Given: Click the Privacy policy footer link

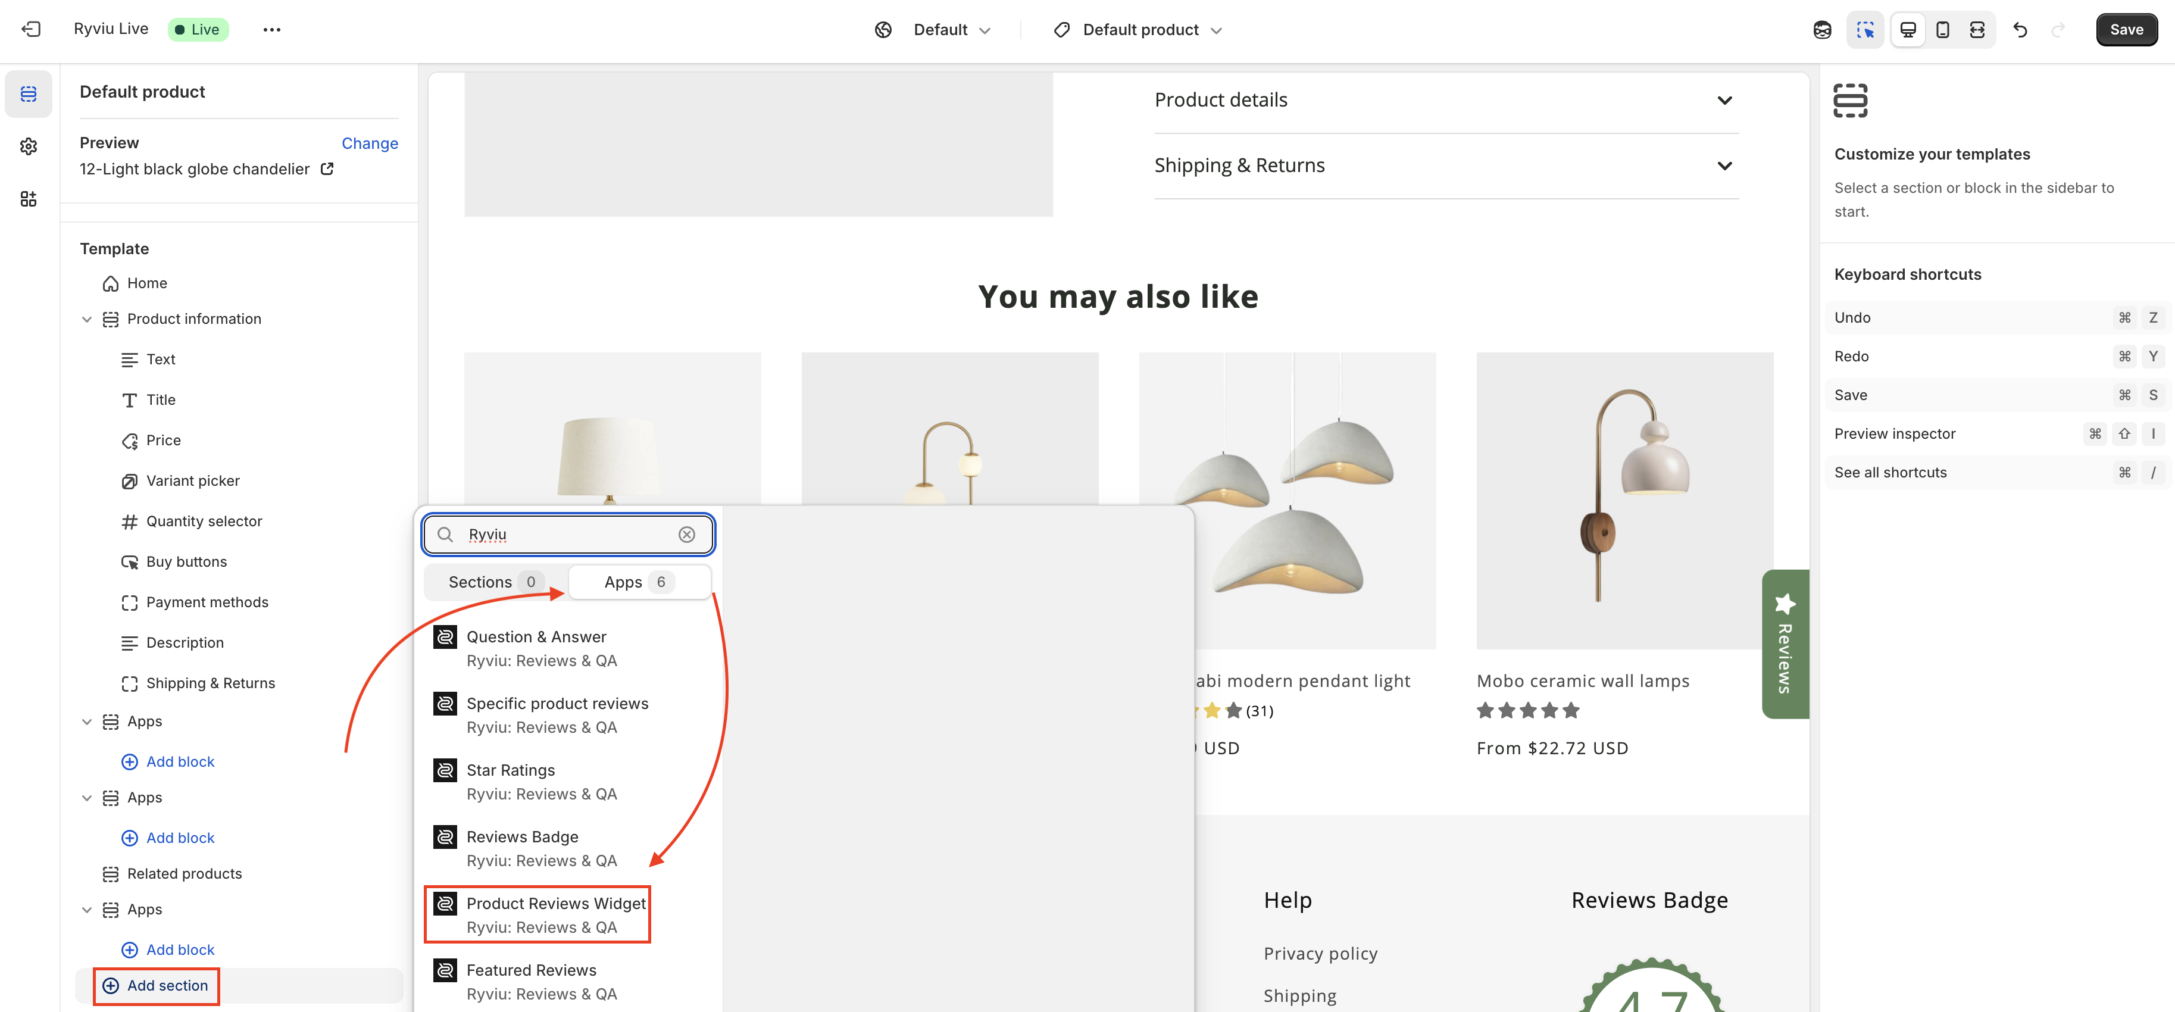Looking at the screenshot, I should coord(1320,954).
